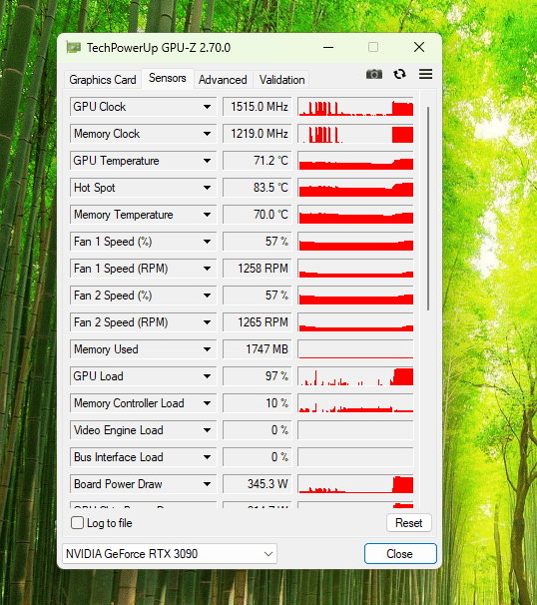537x605 pixels.
Task: Open the Fan 1 Speed (%) dropdown
Action: 208,242
